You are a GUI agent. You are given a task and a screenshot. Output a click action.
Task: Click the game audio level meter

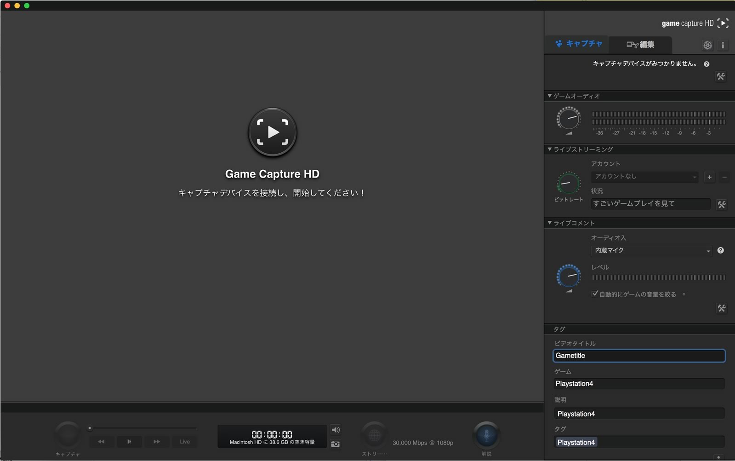658,118
